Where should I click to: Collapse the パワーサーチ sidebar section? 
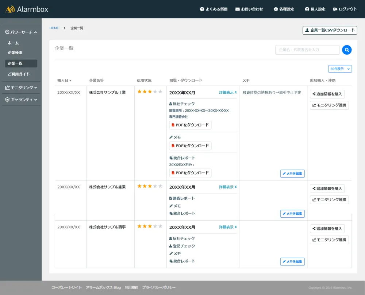tap(21, 32)
